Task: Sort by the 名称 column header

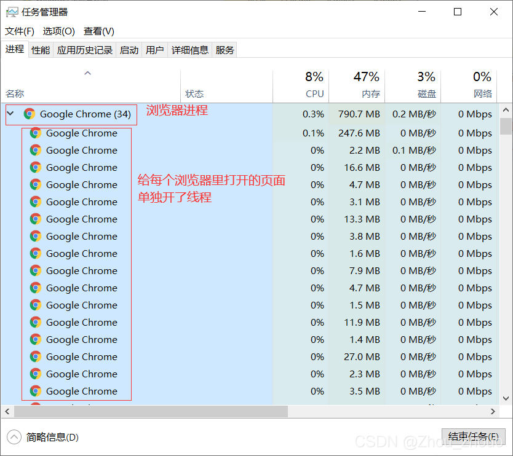Action: point(90,86)
